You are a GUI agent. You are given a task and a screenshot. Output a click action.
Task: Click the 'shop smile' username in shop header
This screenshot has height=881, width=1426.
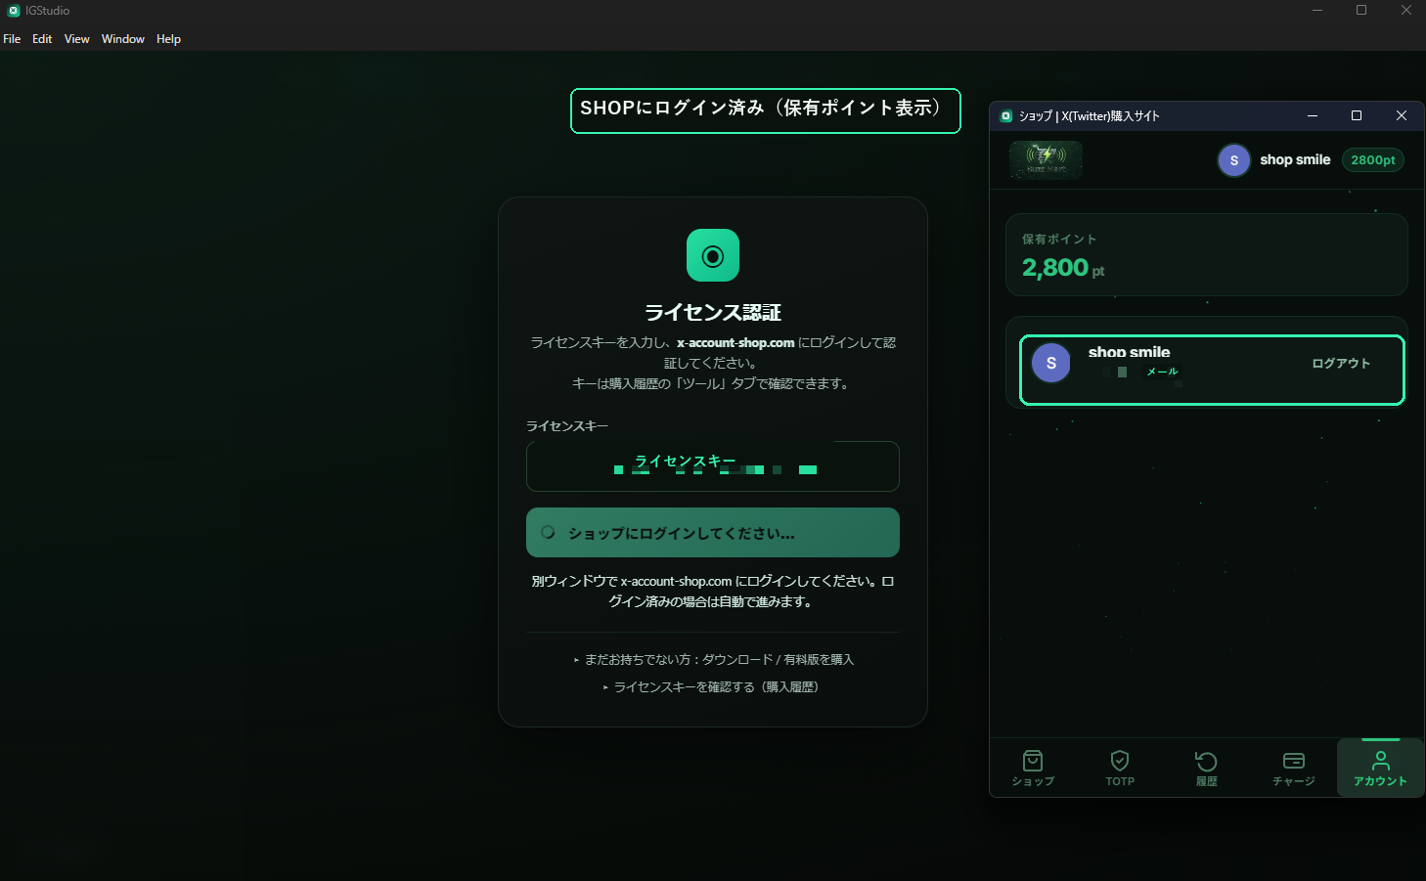pos(1295,159)
